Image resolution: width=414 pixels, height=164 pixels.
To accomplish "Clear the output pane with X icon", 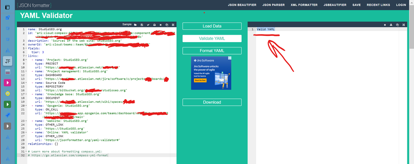I will coord(385,25).
